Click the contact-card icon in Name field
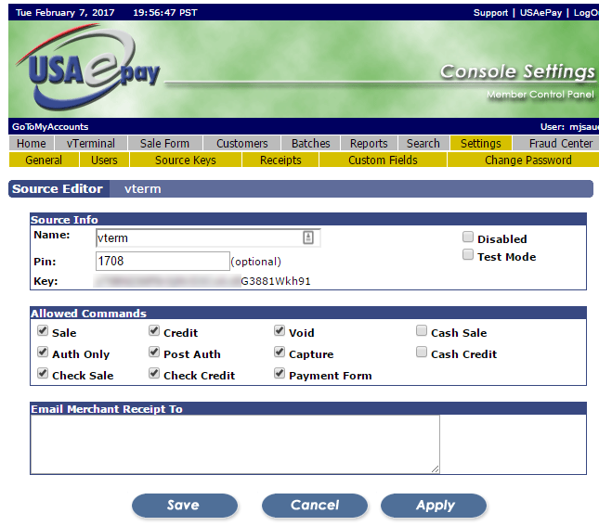Image resolution: width=599 pixels, height=526 pixels. [x=308, y=237]
